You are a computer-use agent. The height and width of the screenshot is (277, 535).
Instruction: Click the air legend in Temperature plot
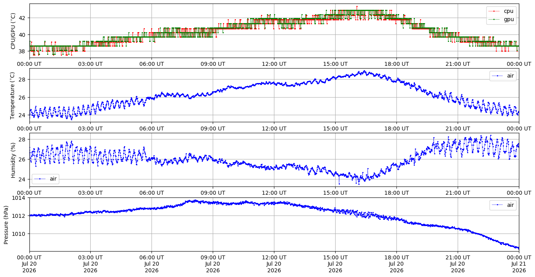click(503, 76)
